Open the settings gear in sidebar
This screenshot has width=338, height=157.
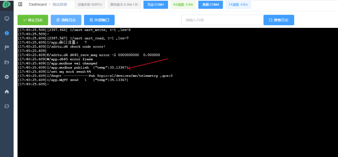(x=6, y=77)
